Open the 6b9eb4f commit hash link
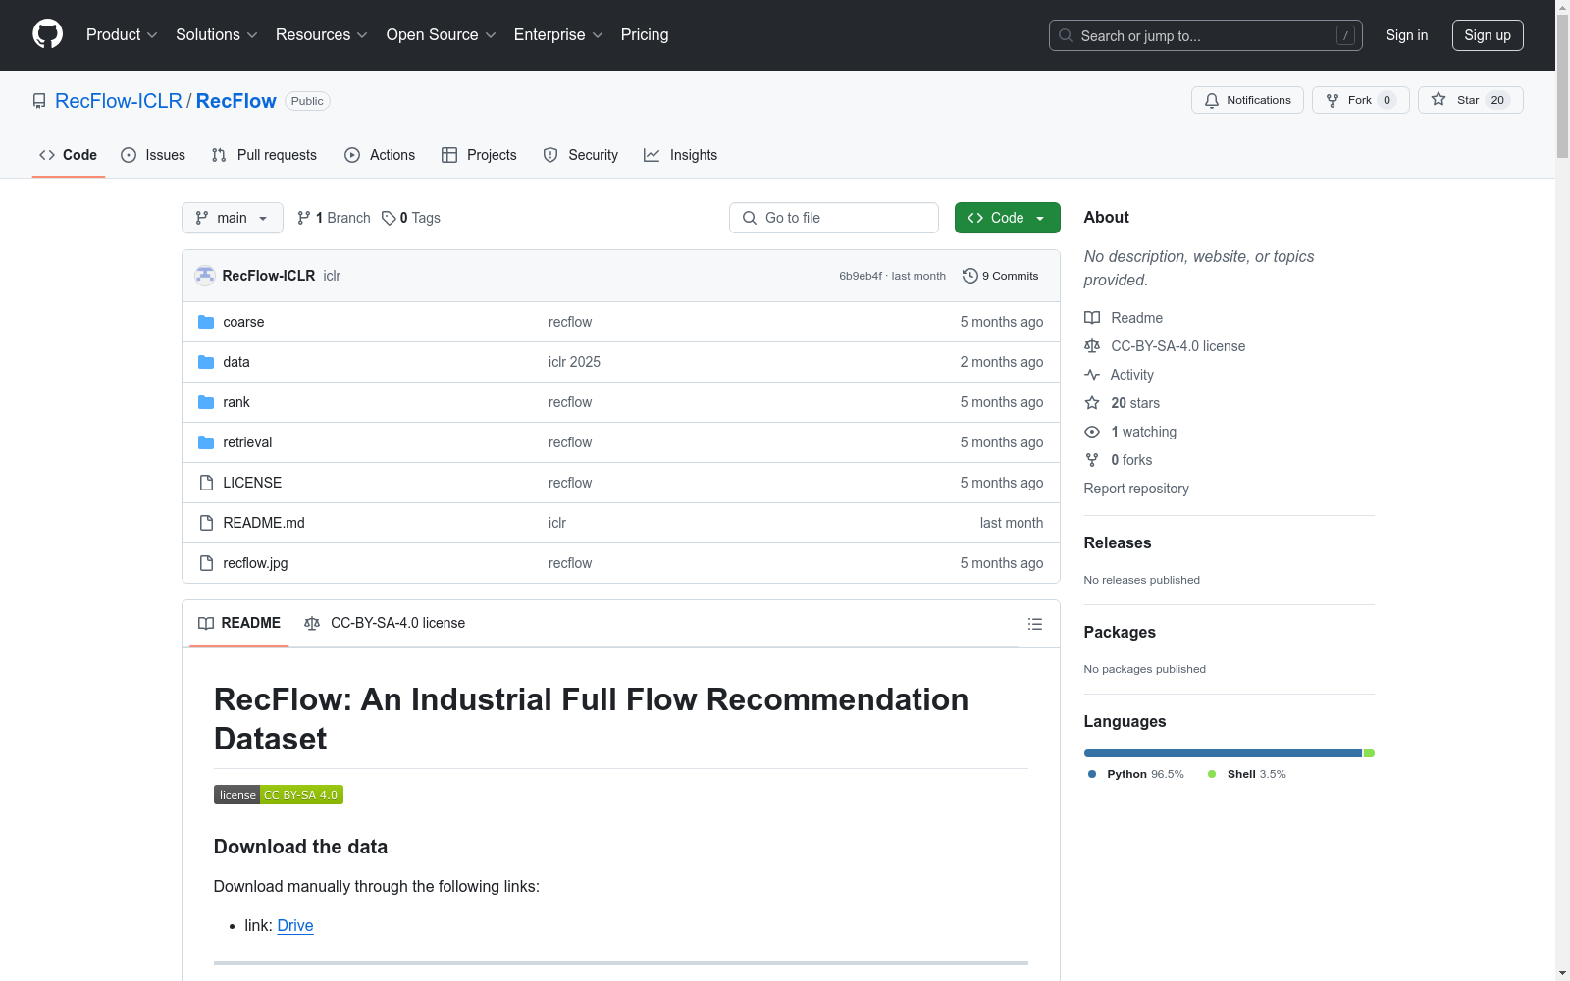The image size is (1570, 981). coord(861,276)
